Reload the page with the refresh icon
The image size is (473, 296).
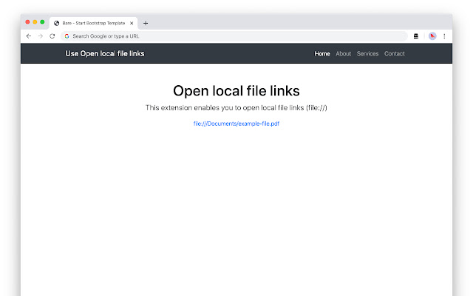(52, 36)
